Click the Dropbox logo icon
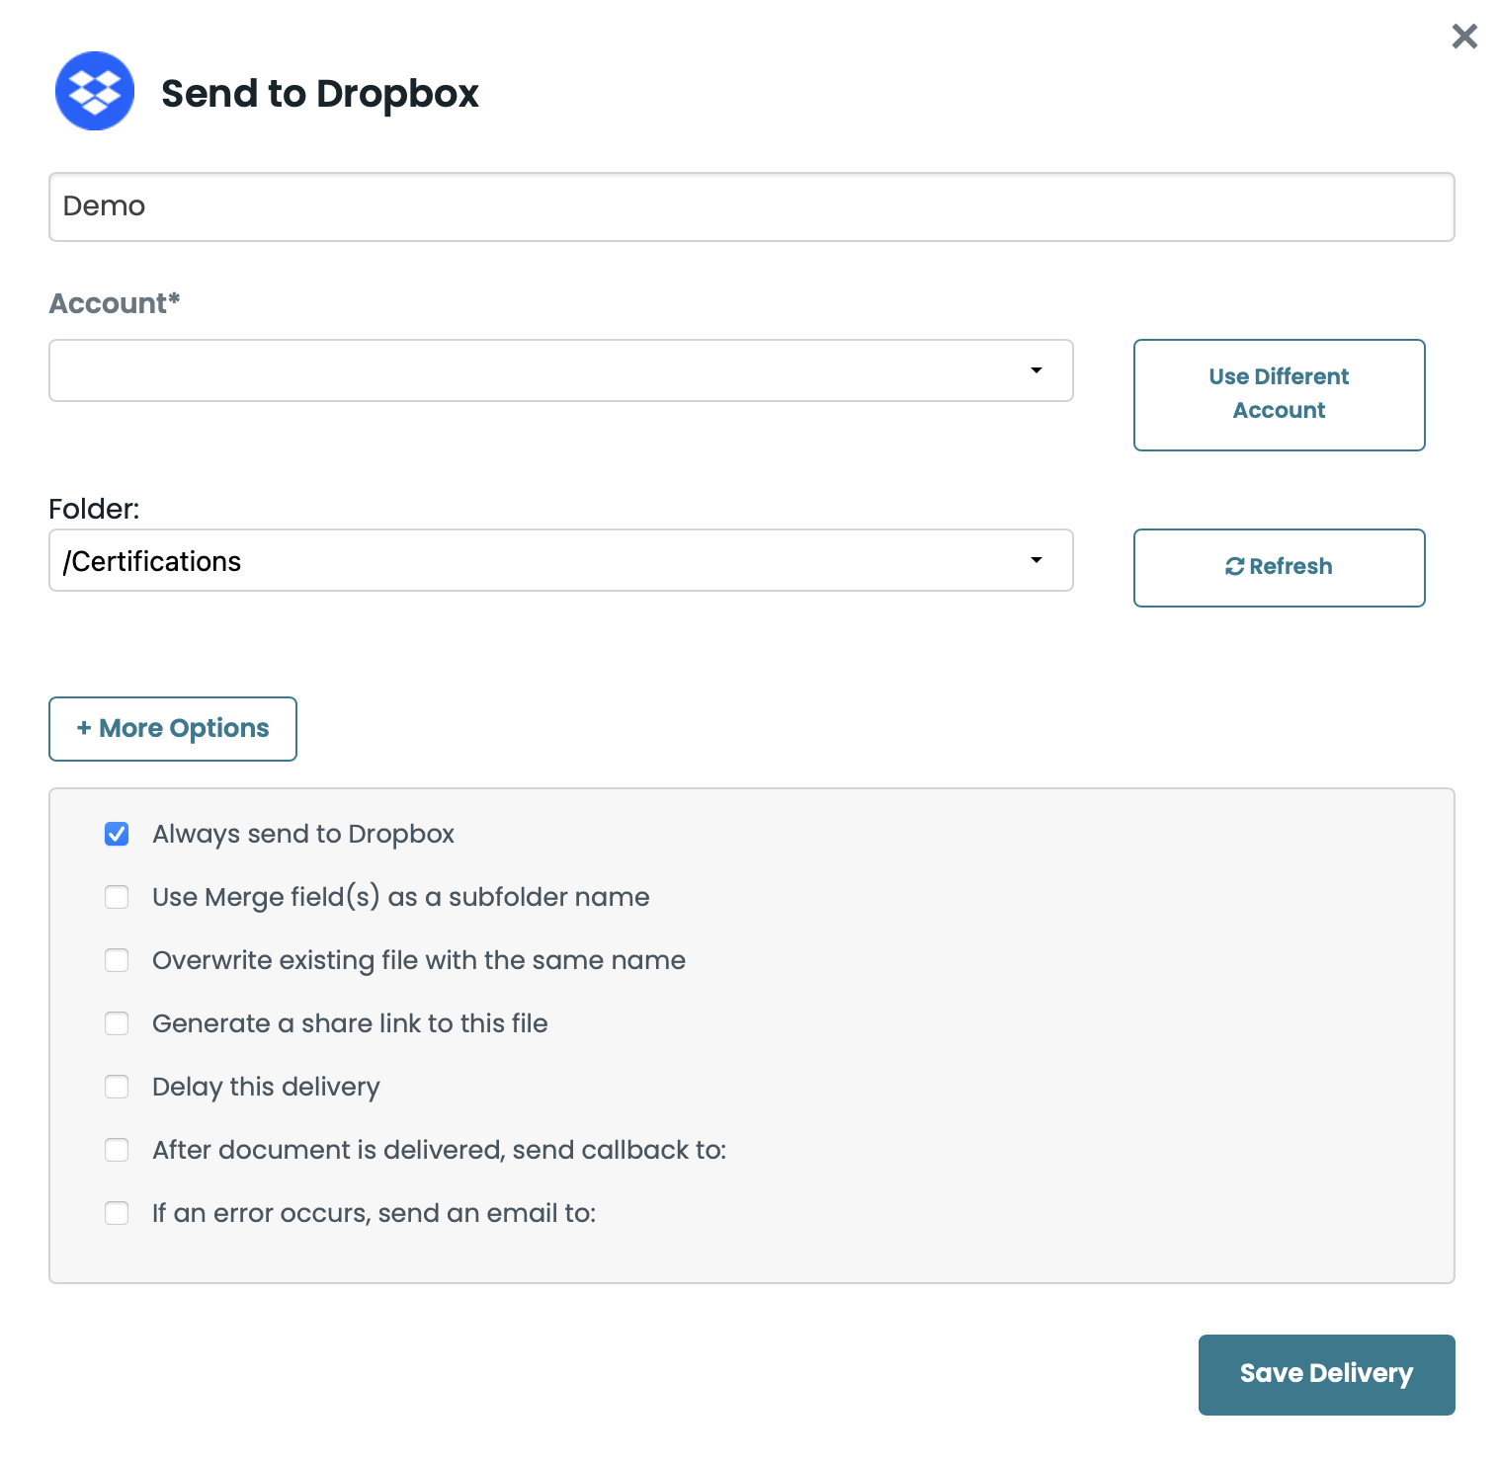 pos(94,91)
